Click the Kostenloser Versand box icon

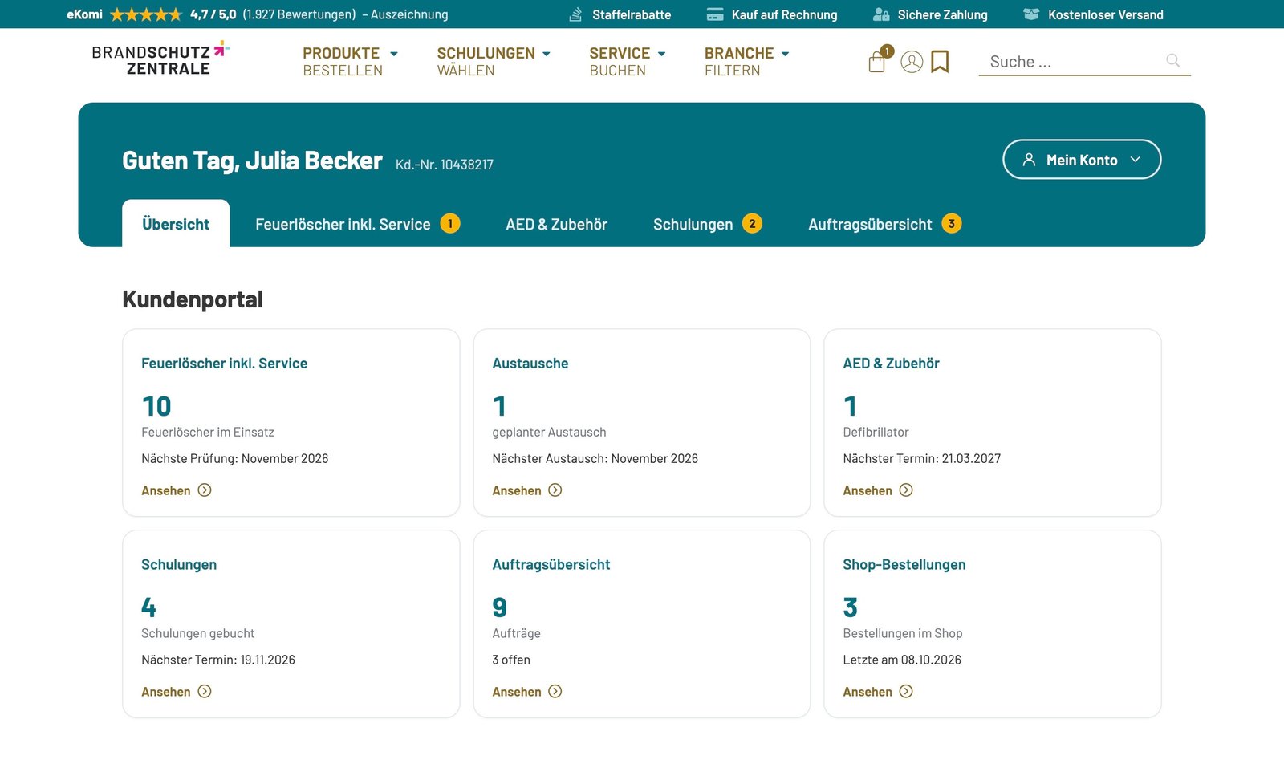[x=1031, y=14]
